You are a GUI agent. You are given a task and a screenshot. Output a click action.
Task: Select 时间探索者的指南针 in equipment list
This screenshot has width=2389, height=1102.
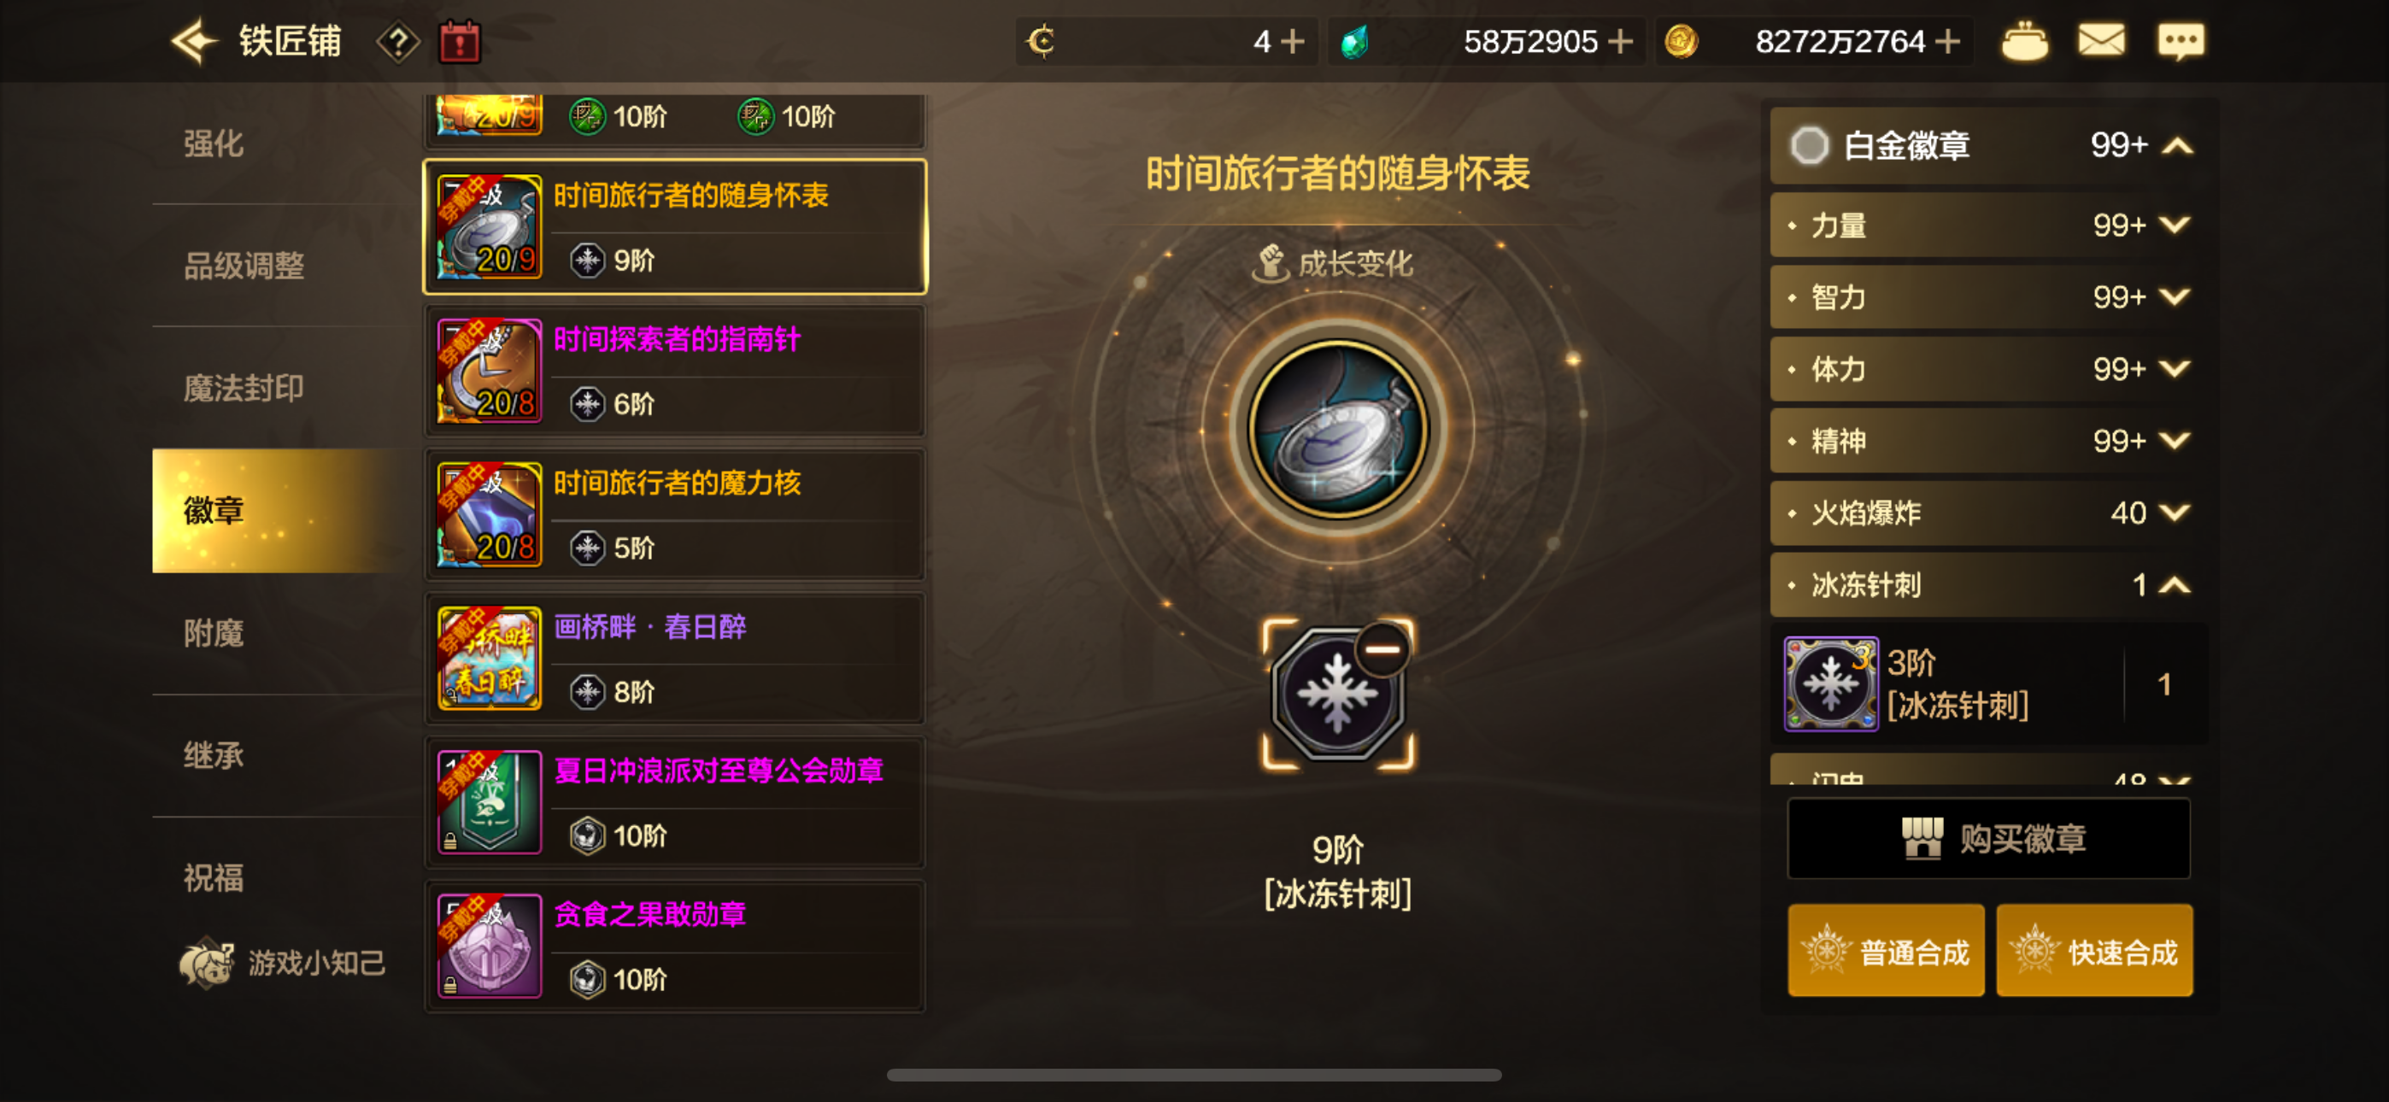pos(675,372)
